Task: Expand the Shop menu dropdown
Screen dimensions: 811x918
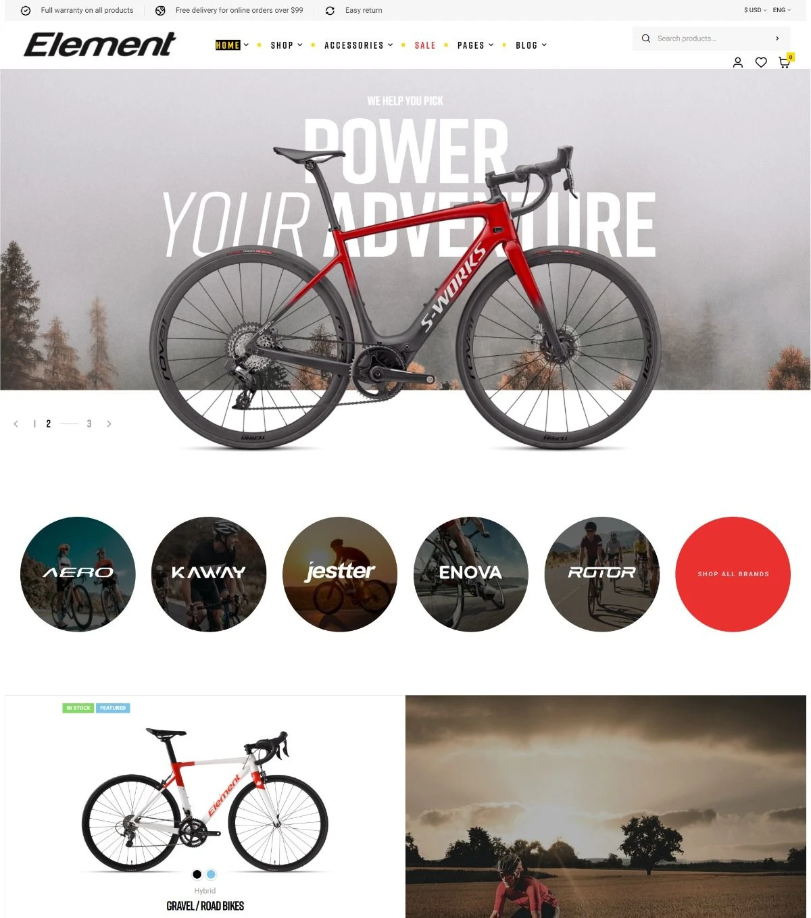Action: point(287,45)
